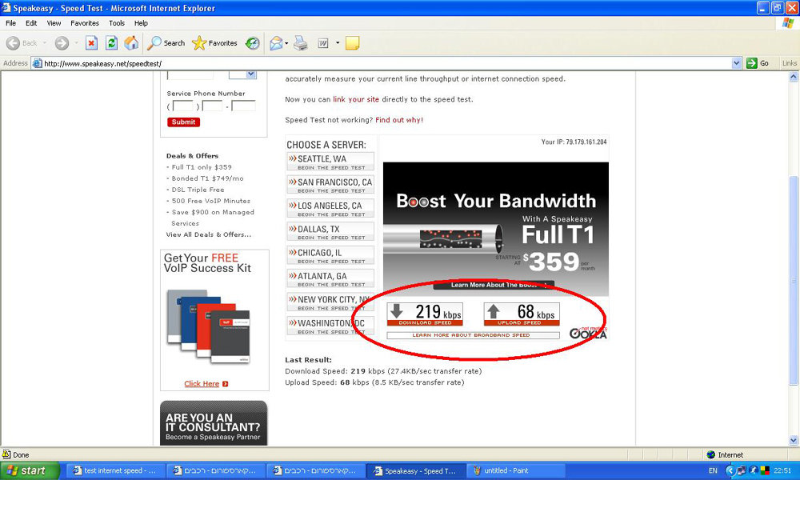Refresh the current page
800x528 pixels.
(x=111, y=43)
